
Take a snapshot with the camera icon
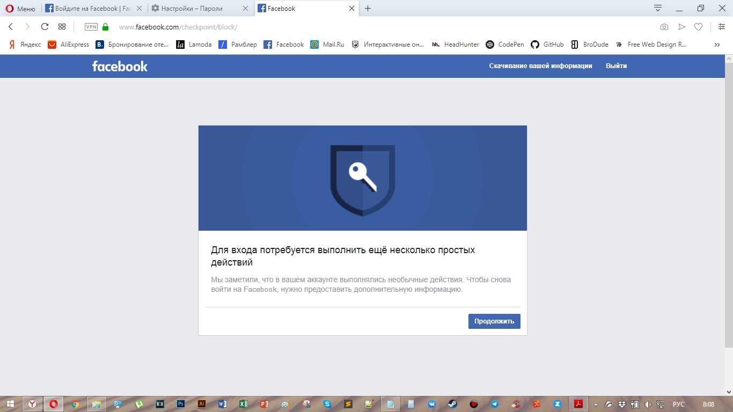[x=664, y=27]
